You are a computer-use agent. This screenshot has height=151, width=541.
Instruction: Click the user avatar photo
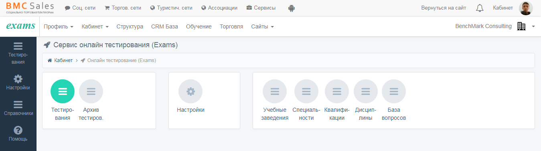coord(526,8)
